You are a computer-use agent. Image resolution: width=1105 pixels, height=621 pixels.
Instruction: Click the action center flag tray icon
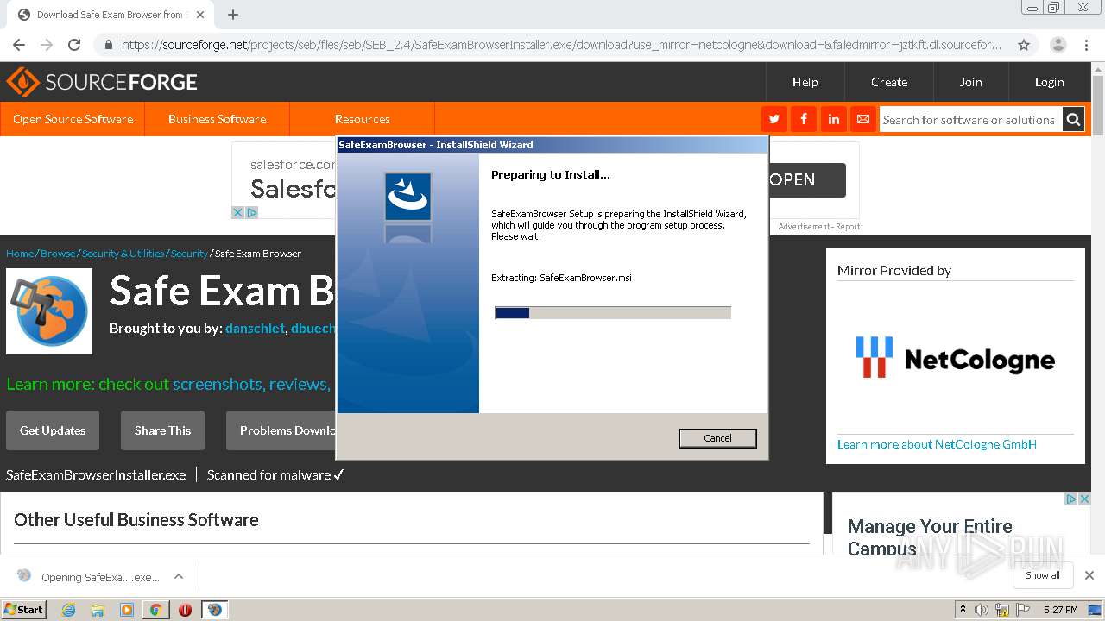pyautogui.click(x=1023, y=610)
